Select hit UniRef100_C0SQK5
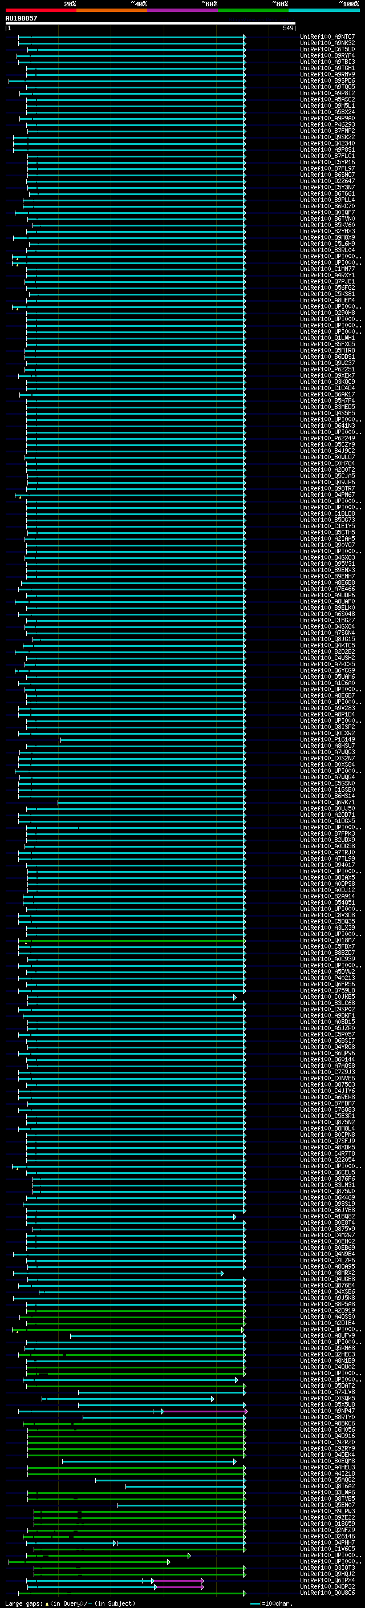The width and height of the screenshot is (365, 1608). pos(327,1398)
